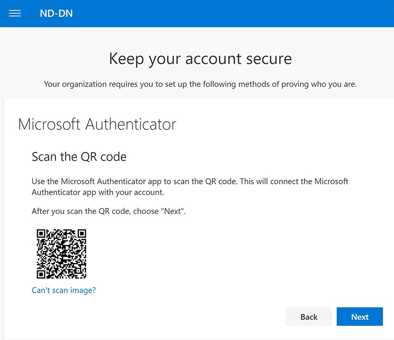The width and height of the screenshot is (394, 340).
Task: Click the organization requirement description text
Action: coord(200,84)
